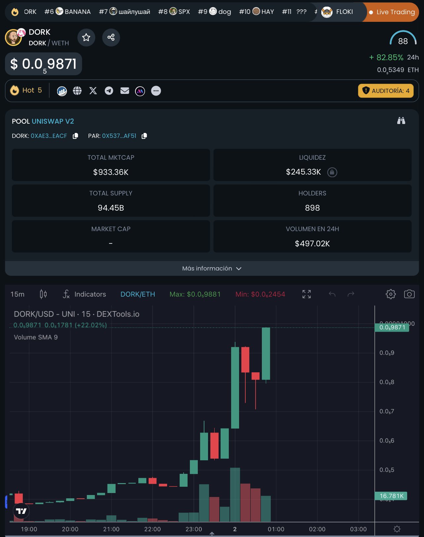Open the DORK token logo

(14, 37)
